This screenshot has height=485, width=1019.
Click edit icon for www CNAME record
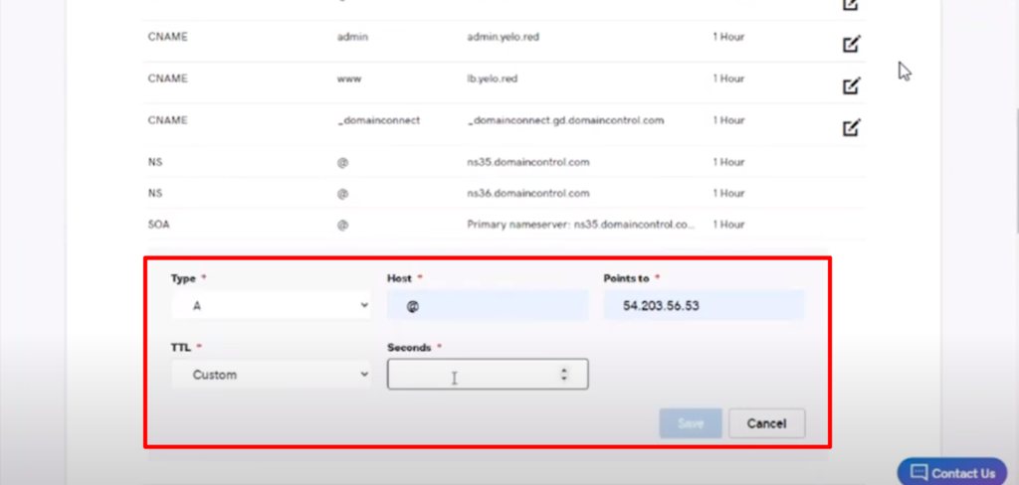(851, 85)
